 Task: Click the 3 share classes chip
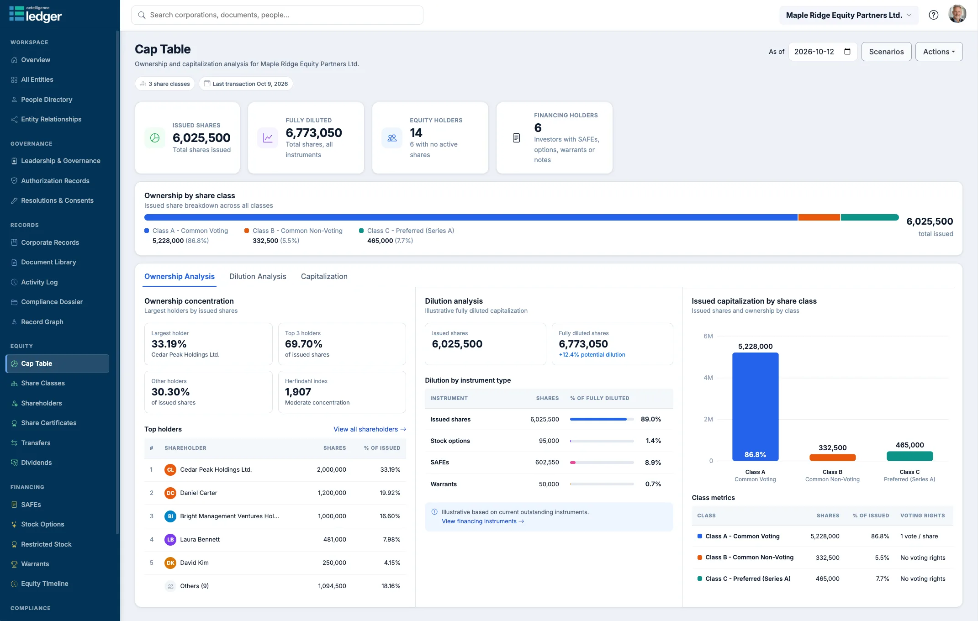[x=165, y=84]
